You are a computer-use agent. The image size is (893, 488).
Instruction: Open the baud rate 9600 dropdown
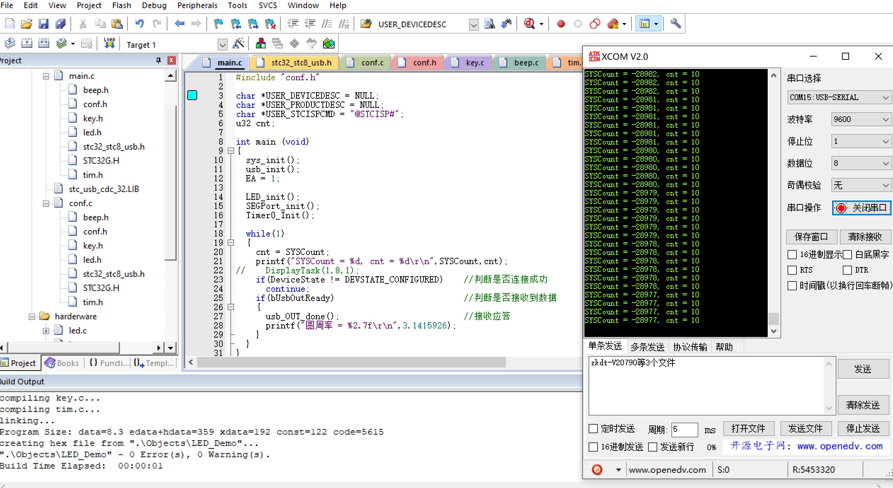point(861,119)
